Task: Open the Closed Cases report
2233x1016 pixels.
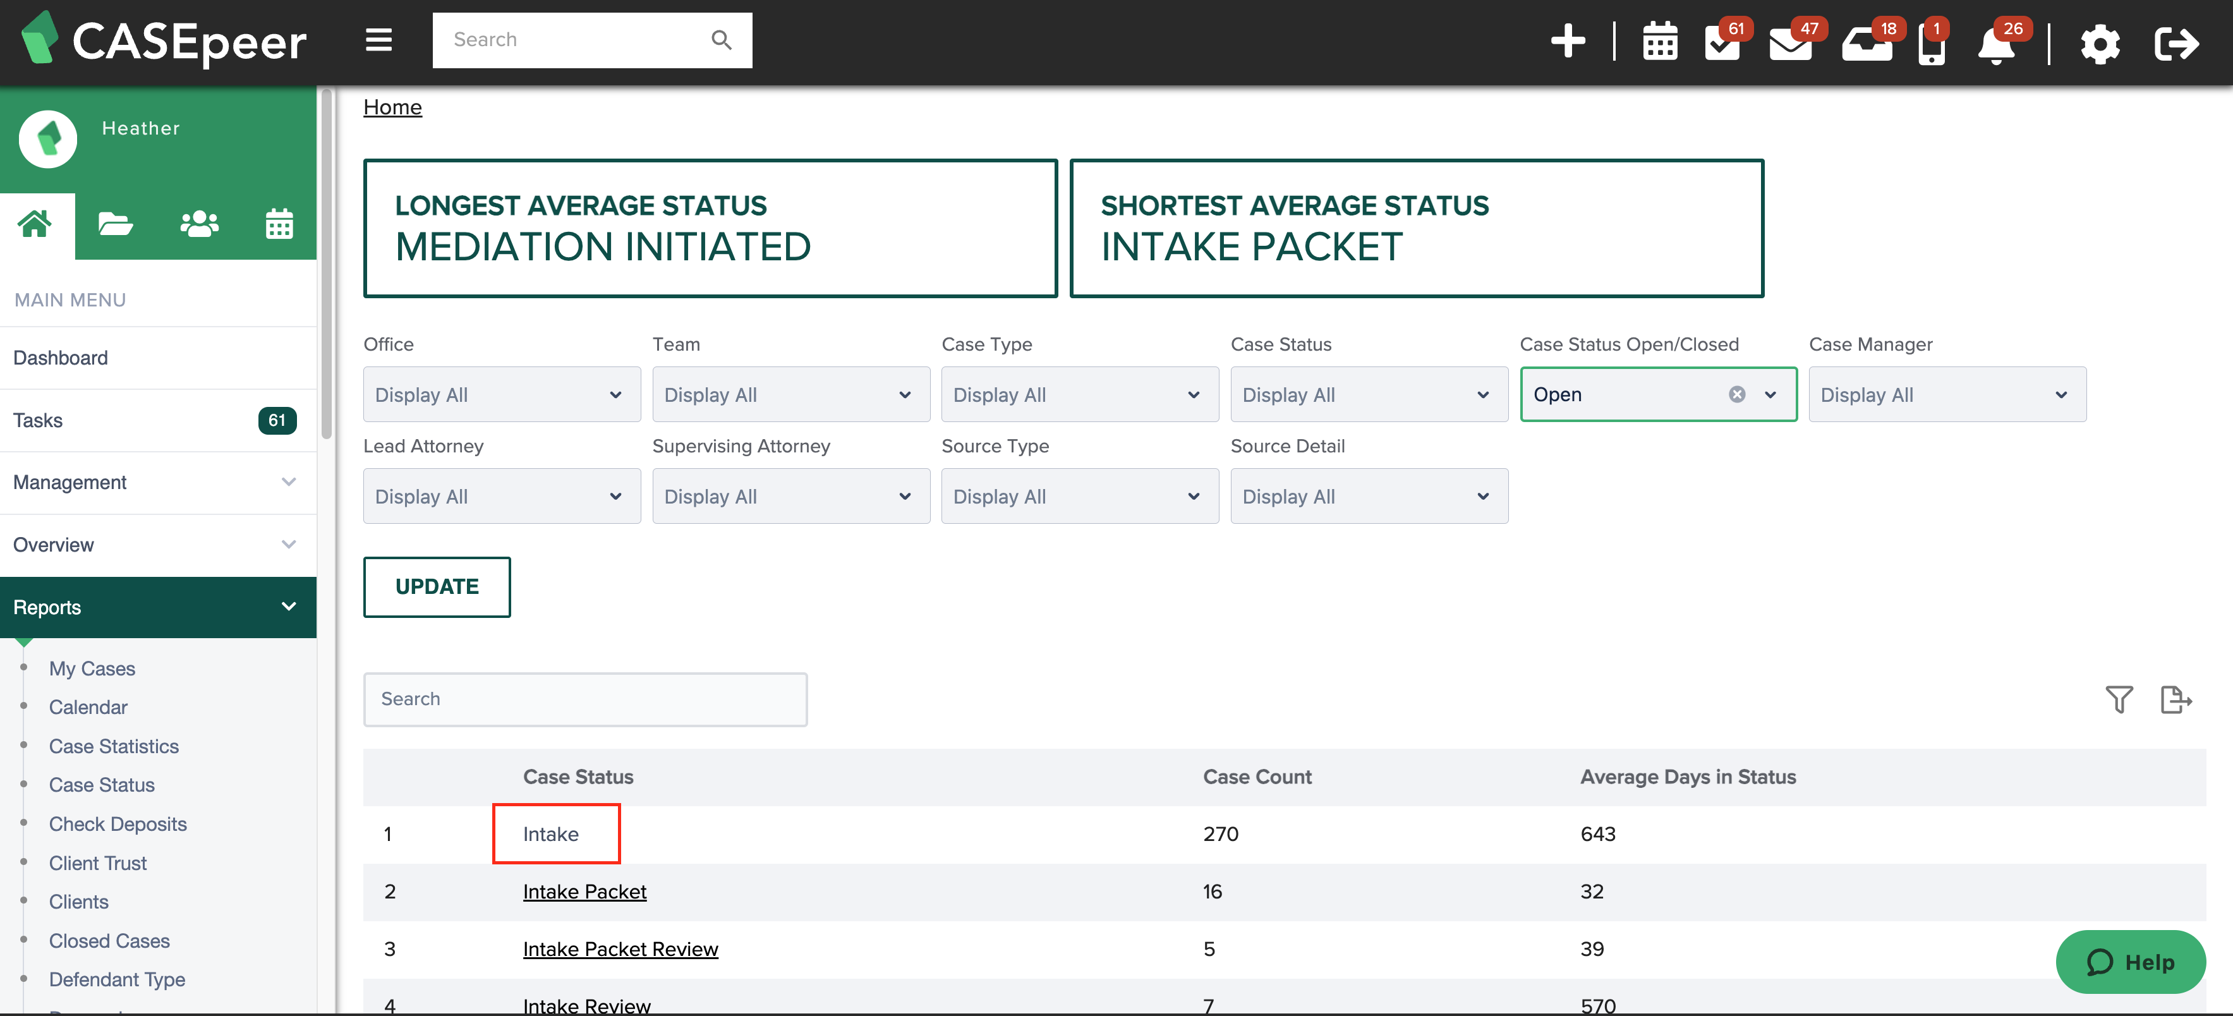Action: coord(108,940)
